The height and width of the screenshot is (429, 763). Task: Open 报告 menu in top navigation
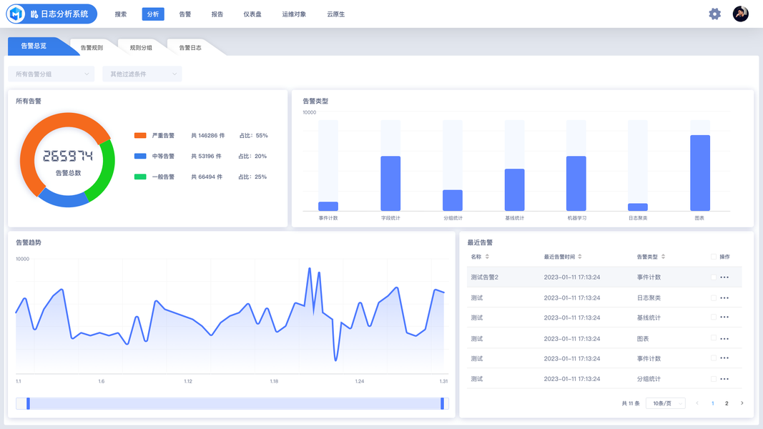point(217,14)
